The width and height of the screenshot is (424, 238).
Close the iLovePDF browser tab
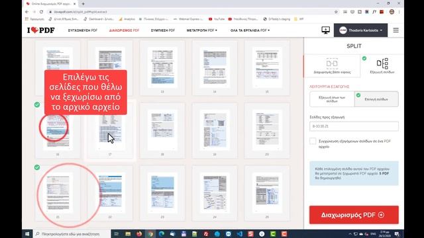(x=75, y=4)
